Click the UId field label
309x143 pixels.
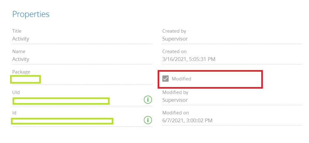(16, 92)
